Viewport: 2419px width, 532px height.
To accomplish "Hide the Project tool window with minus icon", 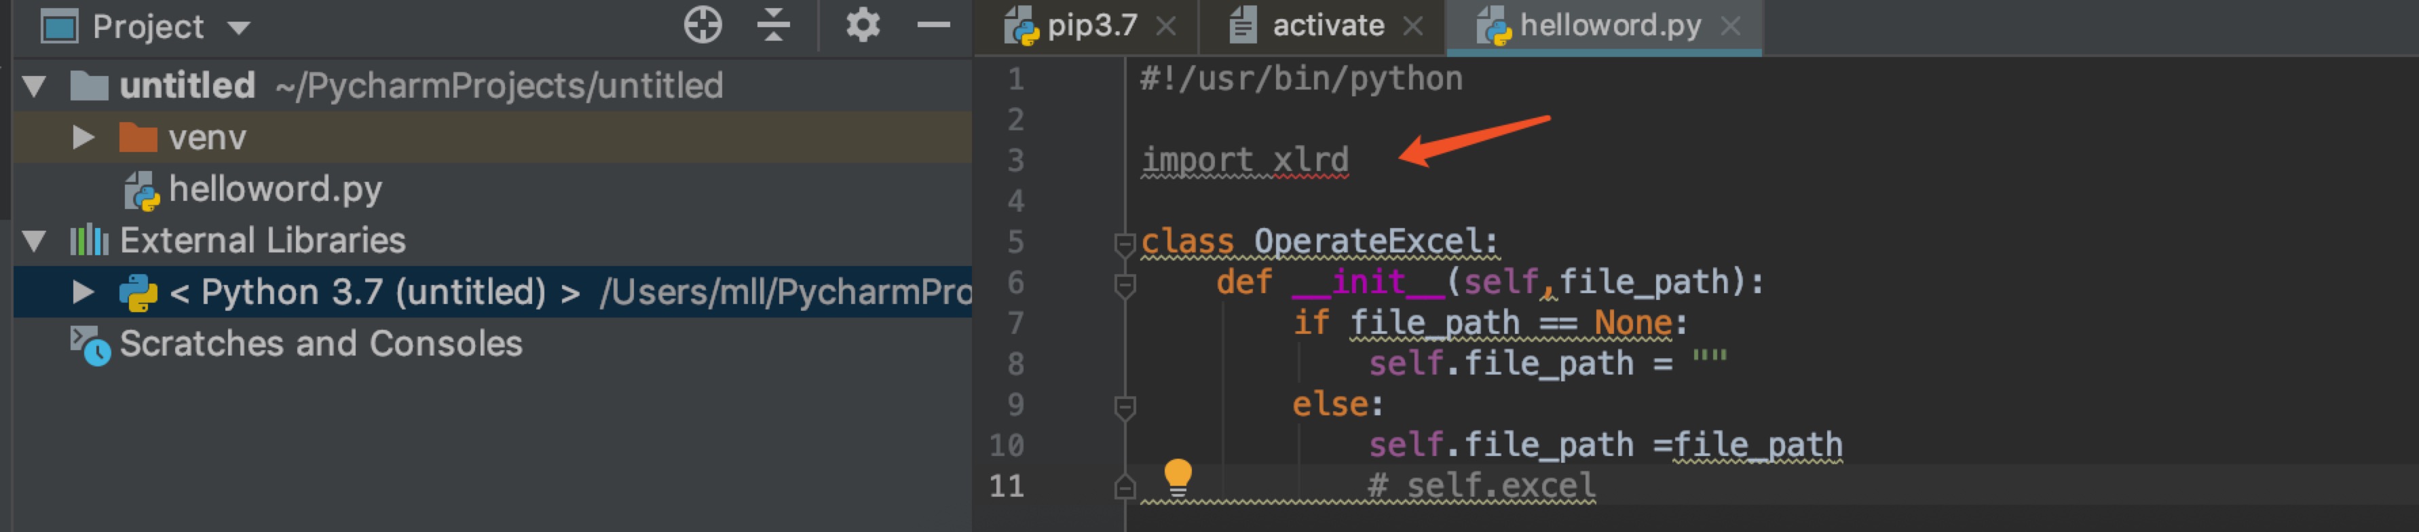I will point(933,25).
